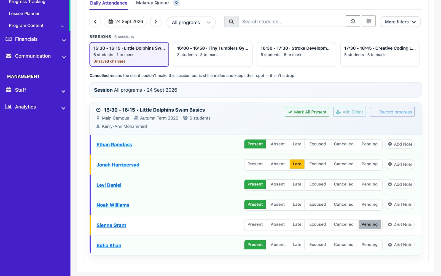Click the sticky note icon button
The height and width of the screenshot is (276, 441).
(369, 21)
